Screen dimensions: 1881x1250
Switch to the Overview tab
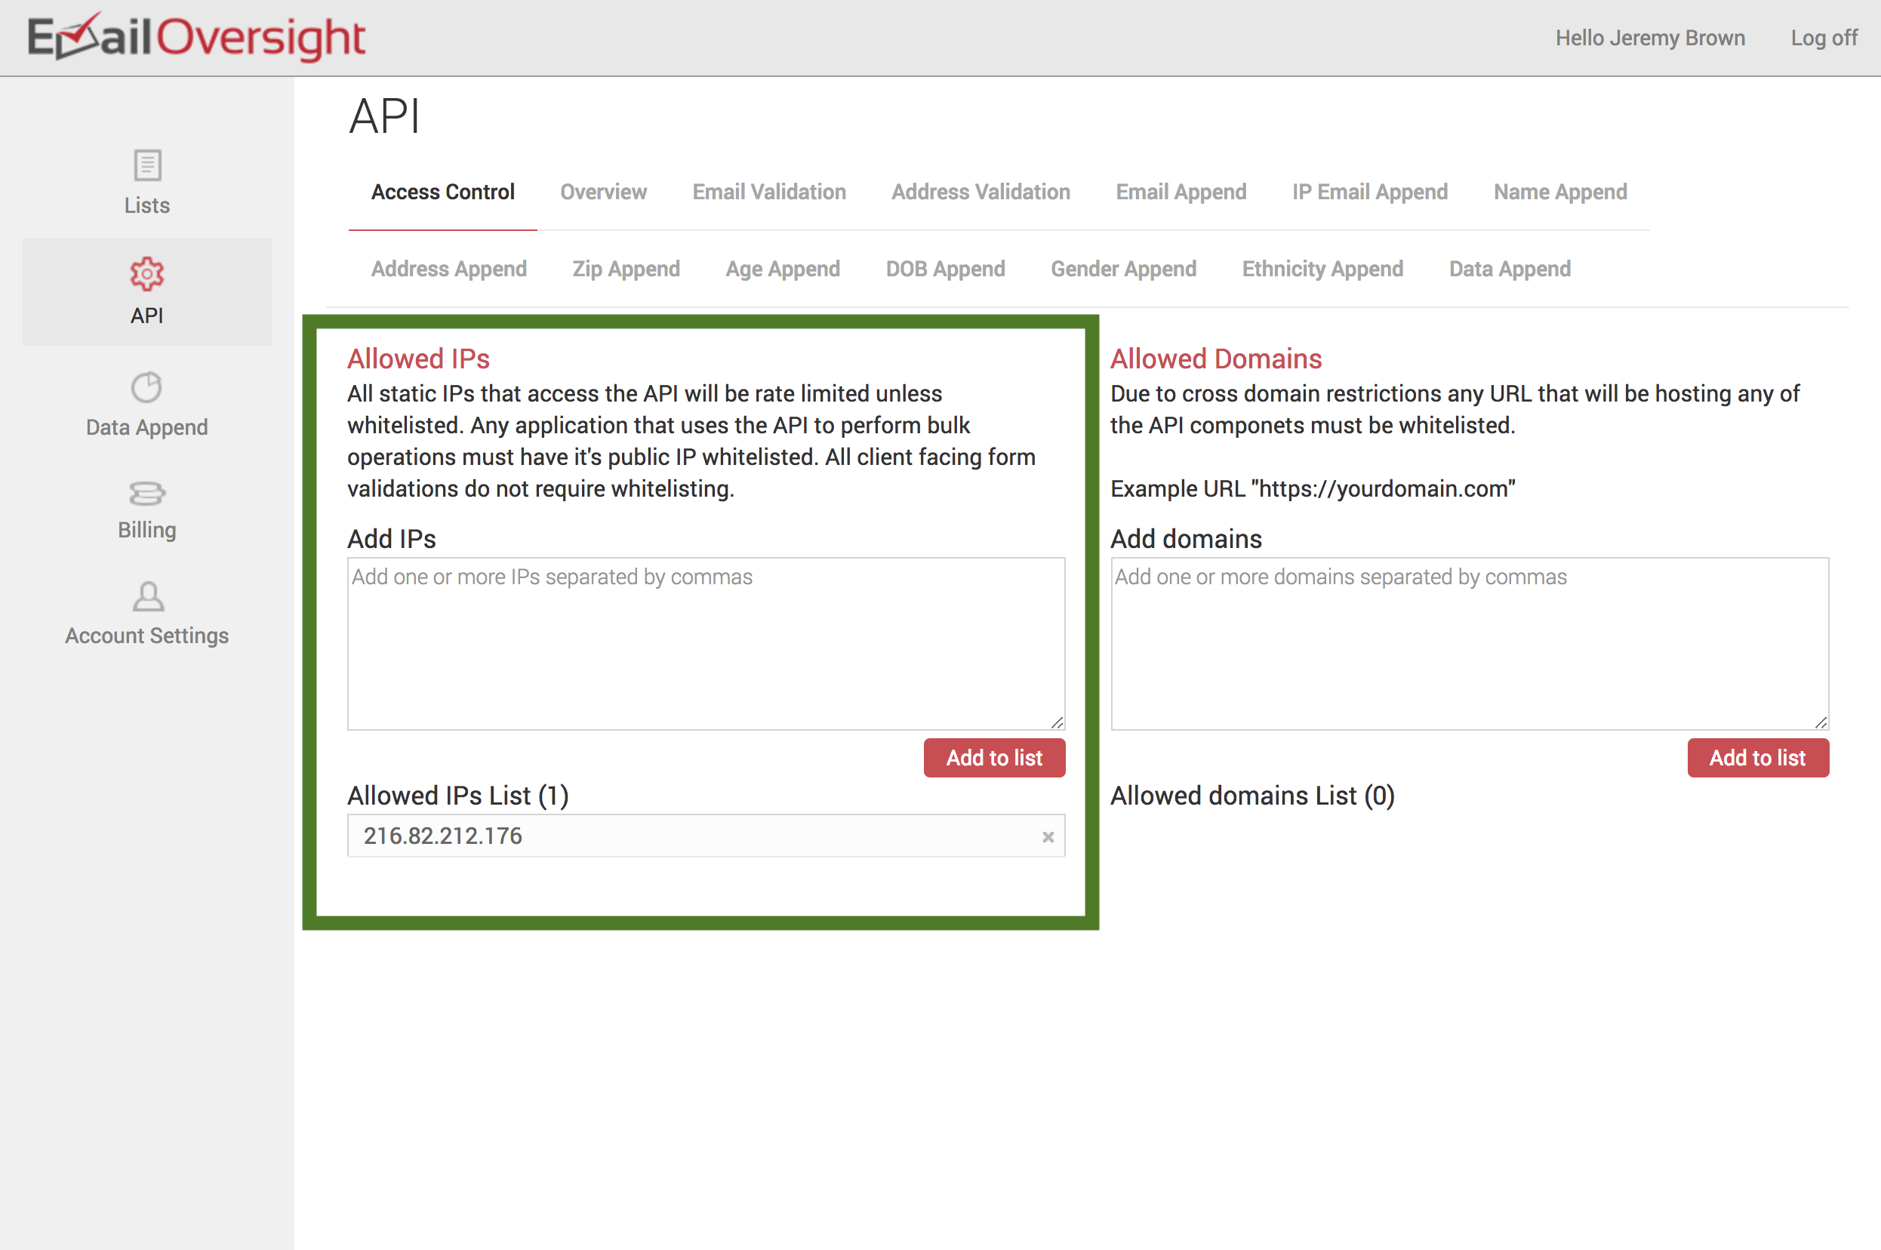pos(603,192)
